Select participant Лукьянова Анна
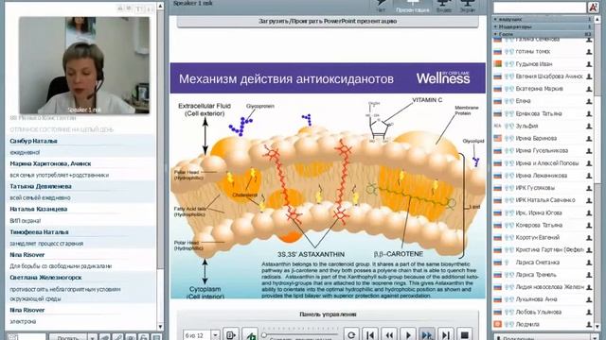The height and width of the screenshot is (340, 606). 537,299
